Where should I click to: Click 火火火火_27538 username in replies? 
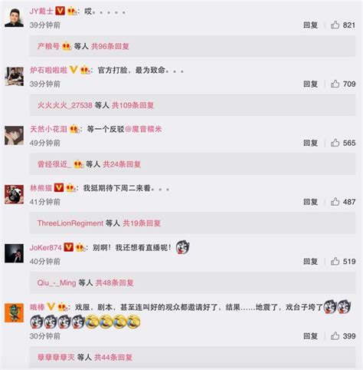[65, 105]
